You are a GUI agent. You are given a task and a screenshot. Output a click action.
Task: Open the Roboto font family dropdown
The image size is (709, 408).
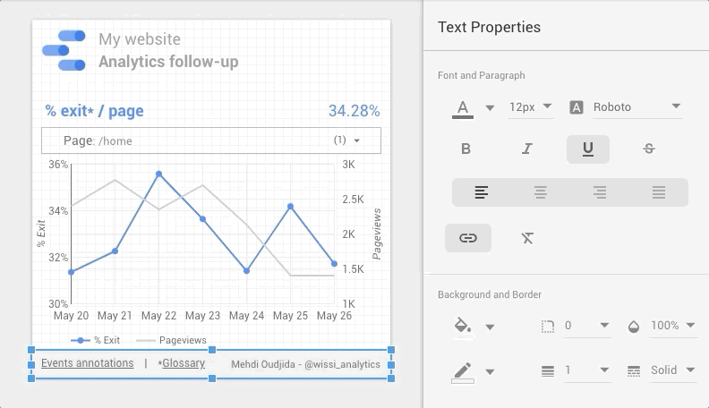point(636,107)
